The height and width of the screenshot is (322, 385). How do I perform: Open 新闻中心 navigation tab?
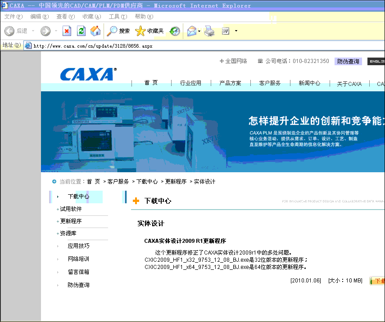(x=309, y=83)
